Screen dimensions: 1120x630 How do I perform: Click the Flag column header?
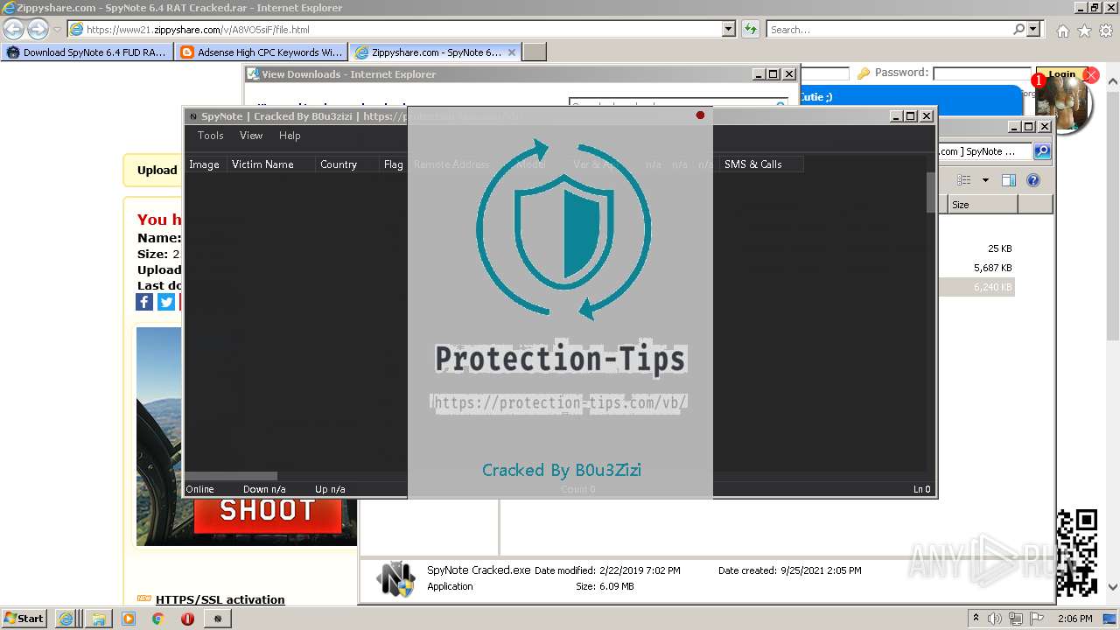click(394, 164)
